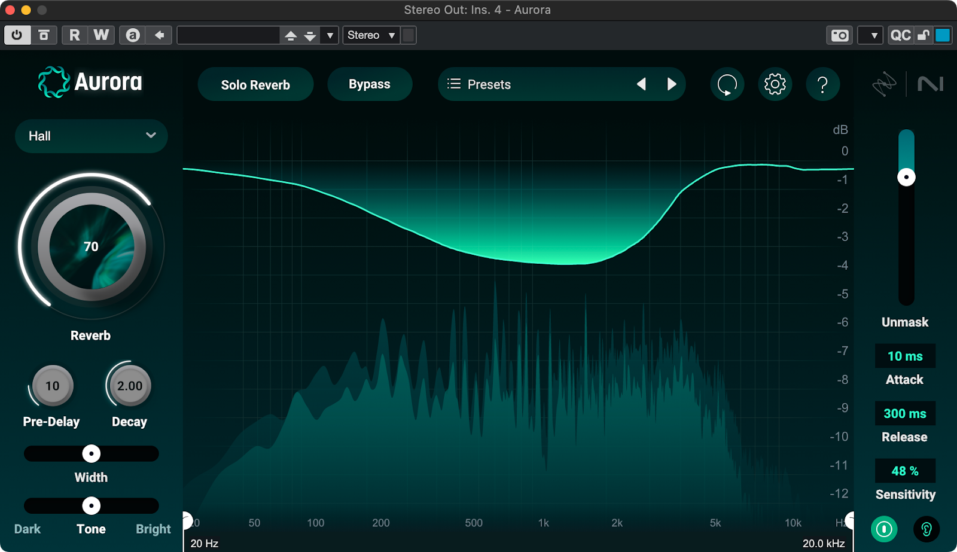957x552 pixels.
Task: Load the next preset with down arrow
Action: click(310, 35)
